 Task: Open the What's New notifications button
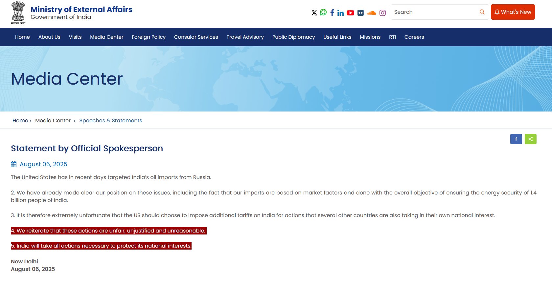click(x=513, y=12)
